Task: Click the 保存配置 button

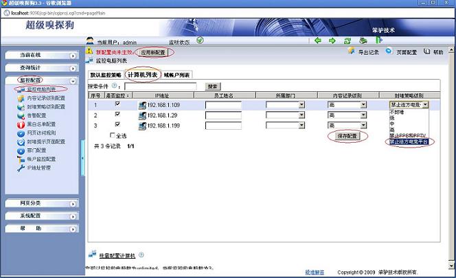Action: pos(348,136)
